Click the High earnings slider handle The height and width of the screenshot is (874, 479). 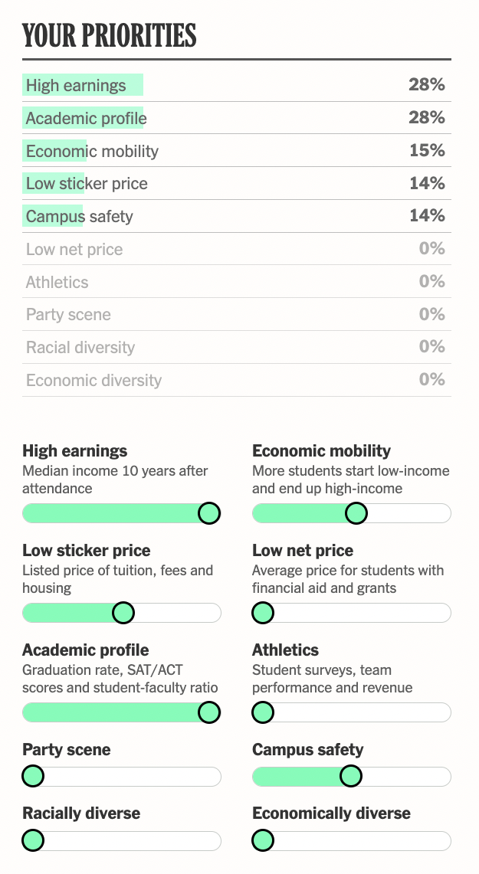pyautogui.click(x=209, y=513)
